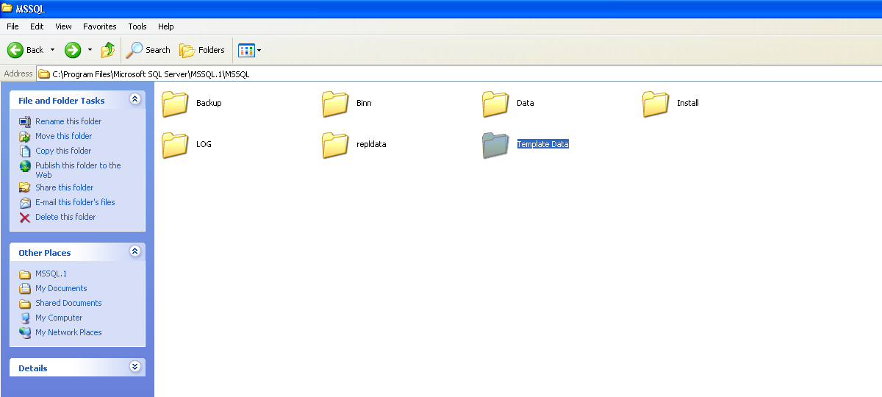Click the Publish to Web globe icon

(25, 166)
